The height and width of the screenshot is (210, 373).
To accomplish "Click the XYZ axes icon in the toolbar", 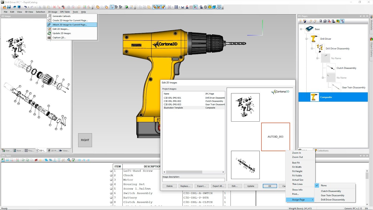I will tap(195, 7).
